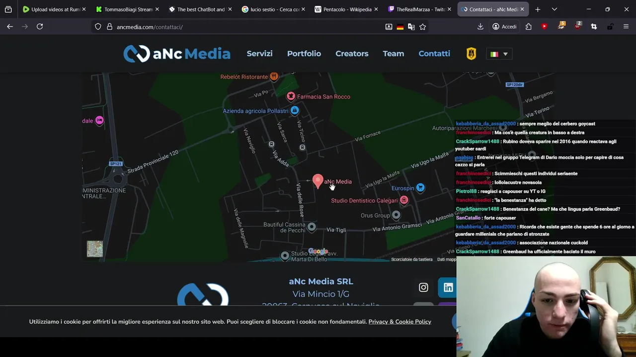Click the aNc Media label on map

(338, 181)
